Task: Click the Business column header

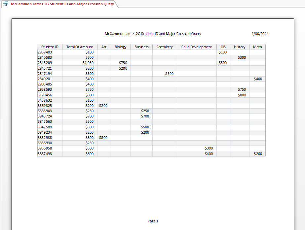Action: click(141, 47)
